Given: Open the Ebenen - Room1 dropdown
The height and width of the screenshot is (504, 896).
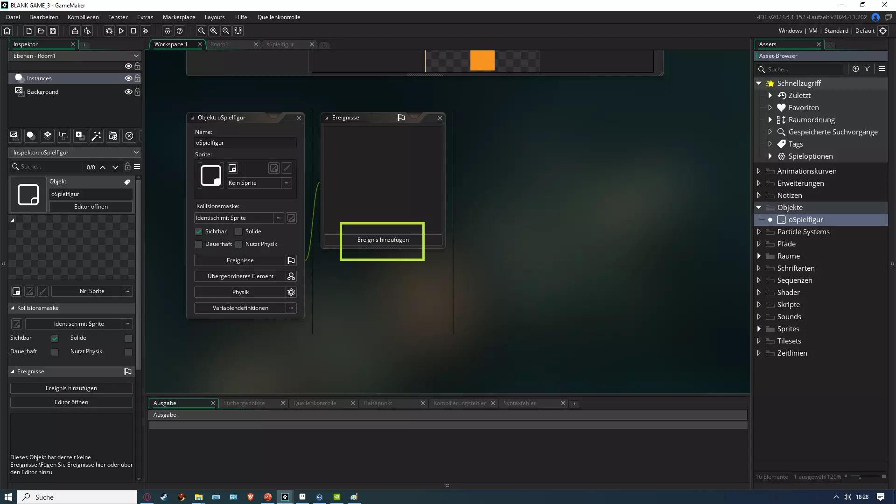Looking at the screenshot, I should [x=75, y=56].
